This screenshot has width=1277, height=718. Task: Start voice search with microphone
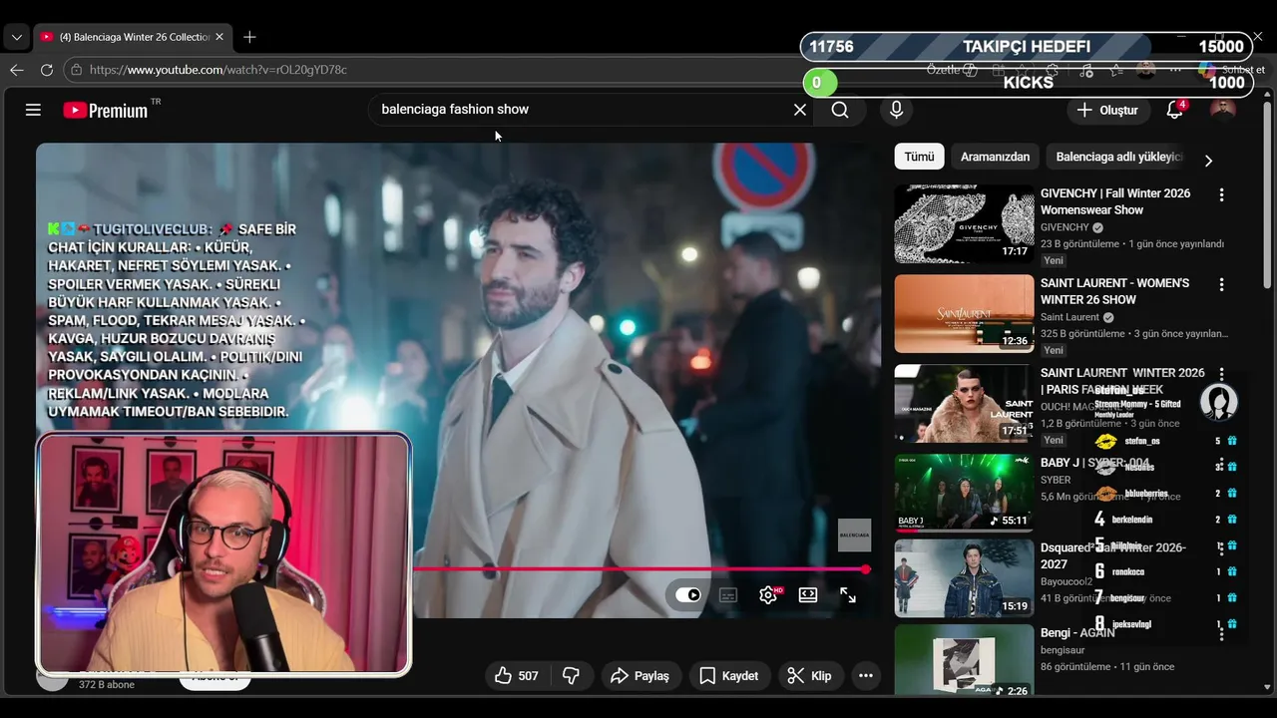point(896,110)
